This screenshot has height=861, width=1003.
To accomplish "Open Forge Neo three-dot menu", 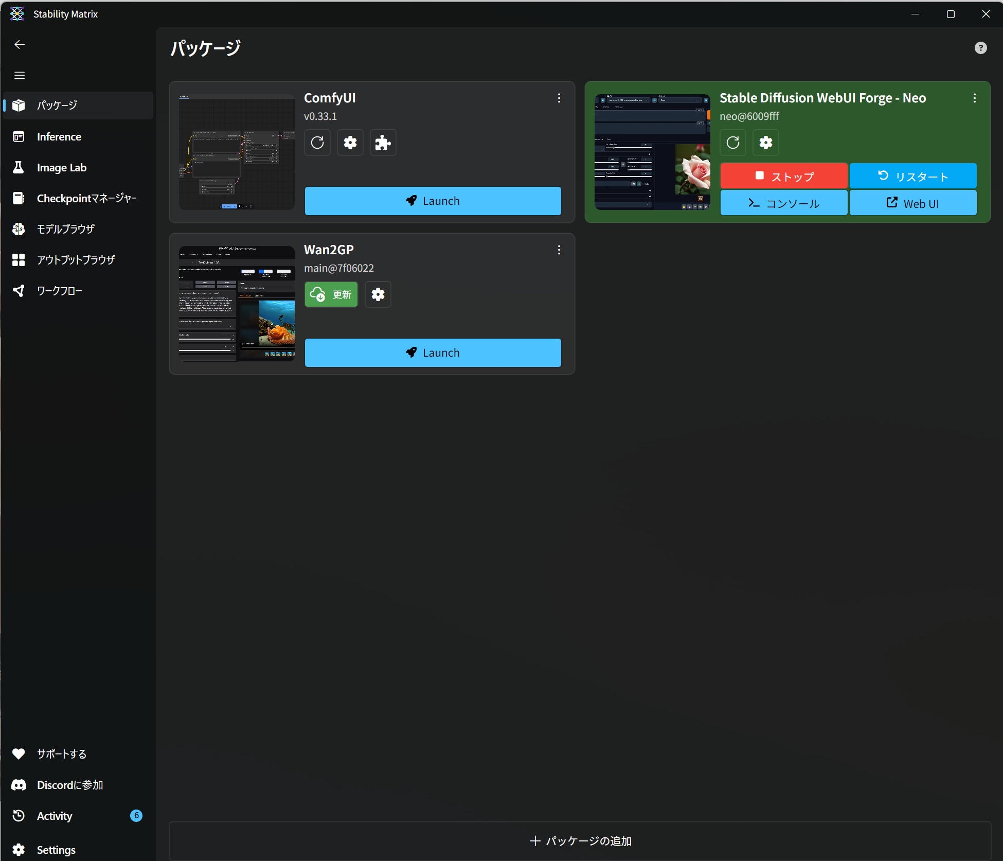I will point(975,98).
